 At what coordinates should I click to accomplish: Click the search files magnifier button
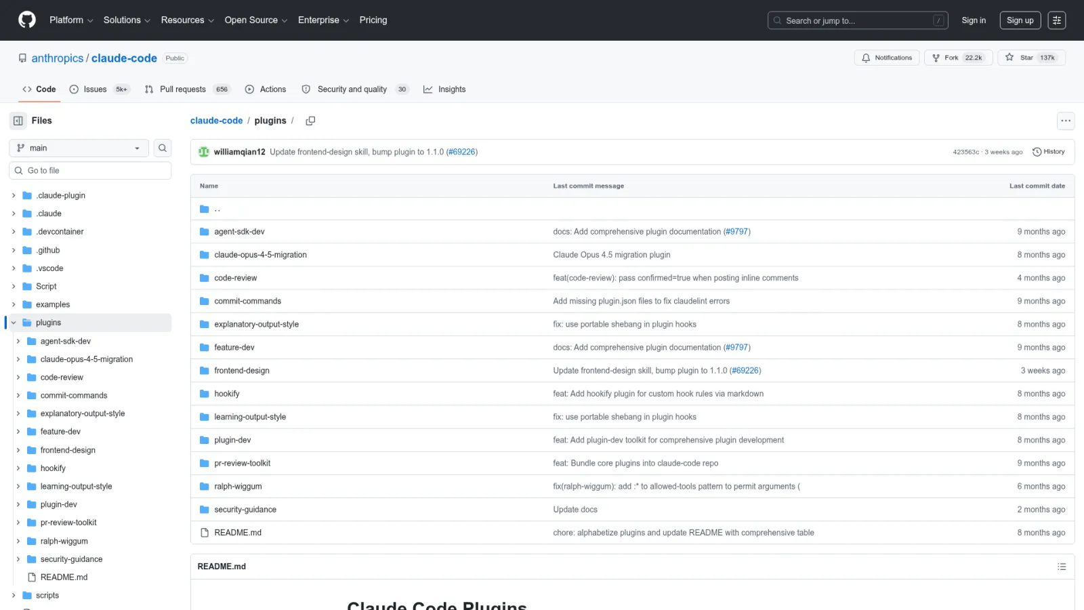tap(163, 148)
